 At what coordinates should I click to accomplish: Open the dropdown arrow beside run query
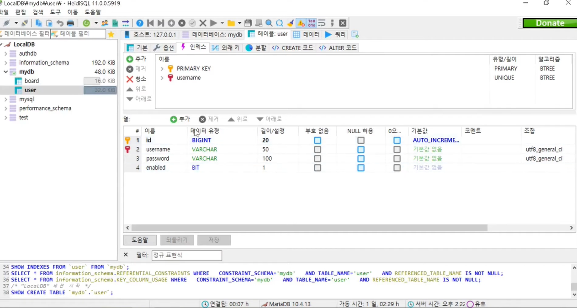point(222,23)
